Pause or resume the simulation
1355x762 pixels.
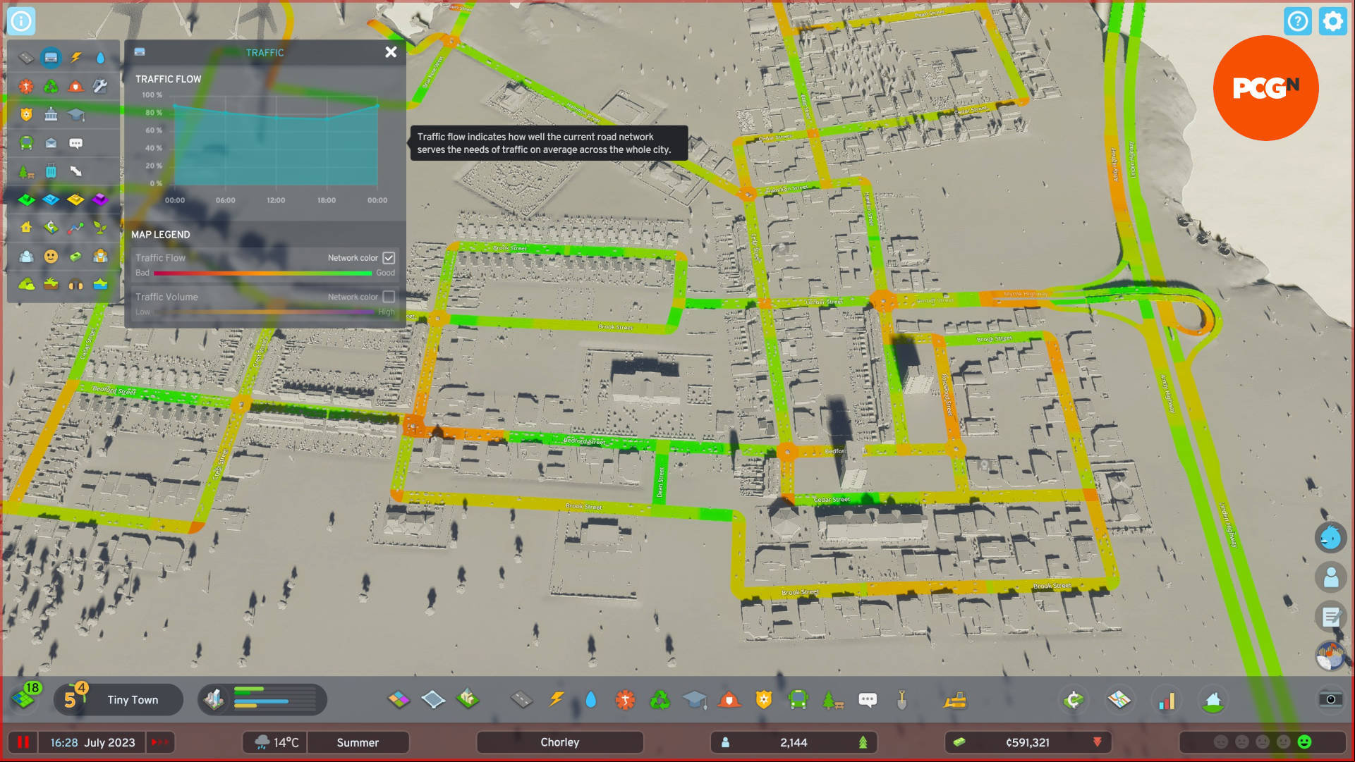click(23, 742)
